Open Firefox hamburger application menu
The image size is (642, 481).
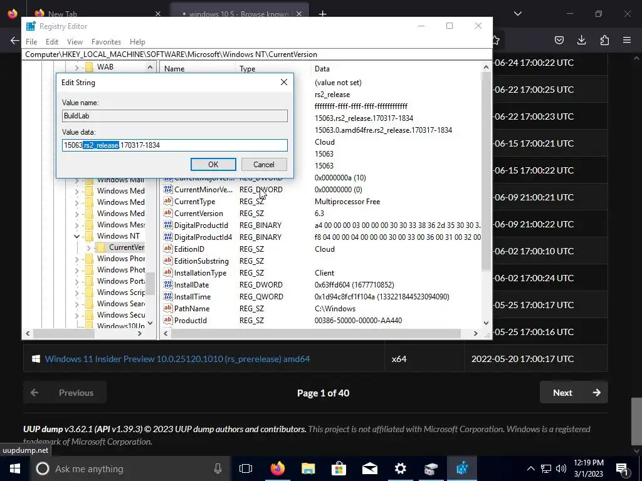click(x=627, y=40)
